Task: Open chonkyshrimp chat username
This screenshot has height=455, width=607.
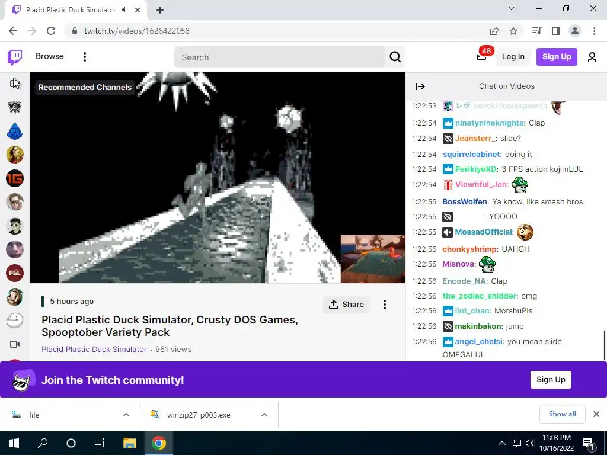Action: tap(469, 249)
